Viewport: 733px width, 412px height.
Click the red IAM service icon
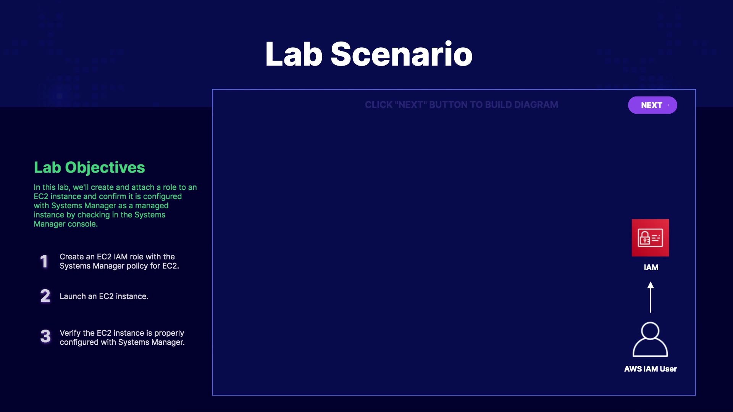pos(650,238)
